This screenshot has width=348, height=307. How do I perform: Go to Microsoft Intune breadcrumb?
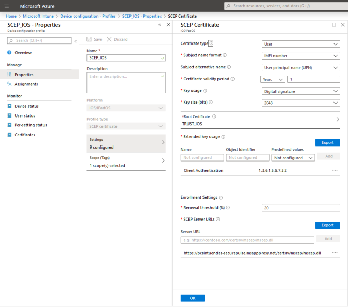point(38,16)
